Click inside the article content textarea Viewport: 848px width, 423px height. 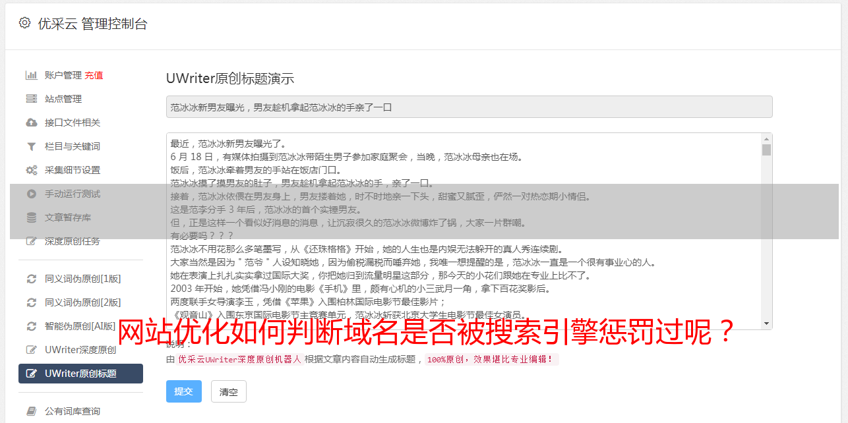pyautogui.click(x=464, y=231)
